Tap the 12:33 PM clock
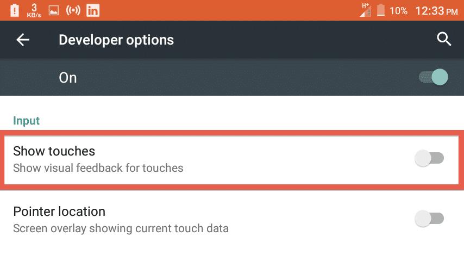The height and width of the screenshot is (261, 464). pos(436,11)
